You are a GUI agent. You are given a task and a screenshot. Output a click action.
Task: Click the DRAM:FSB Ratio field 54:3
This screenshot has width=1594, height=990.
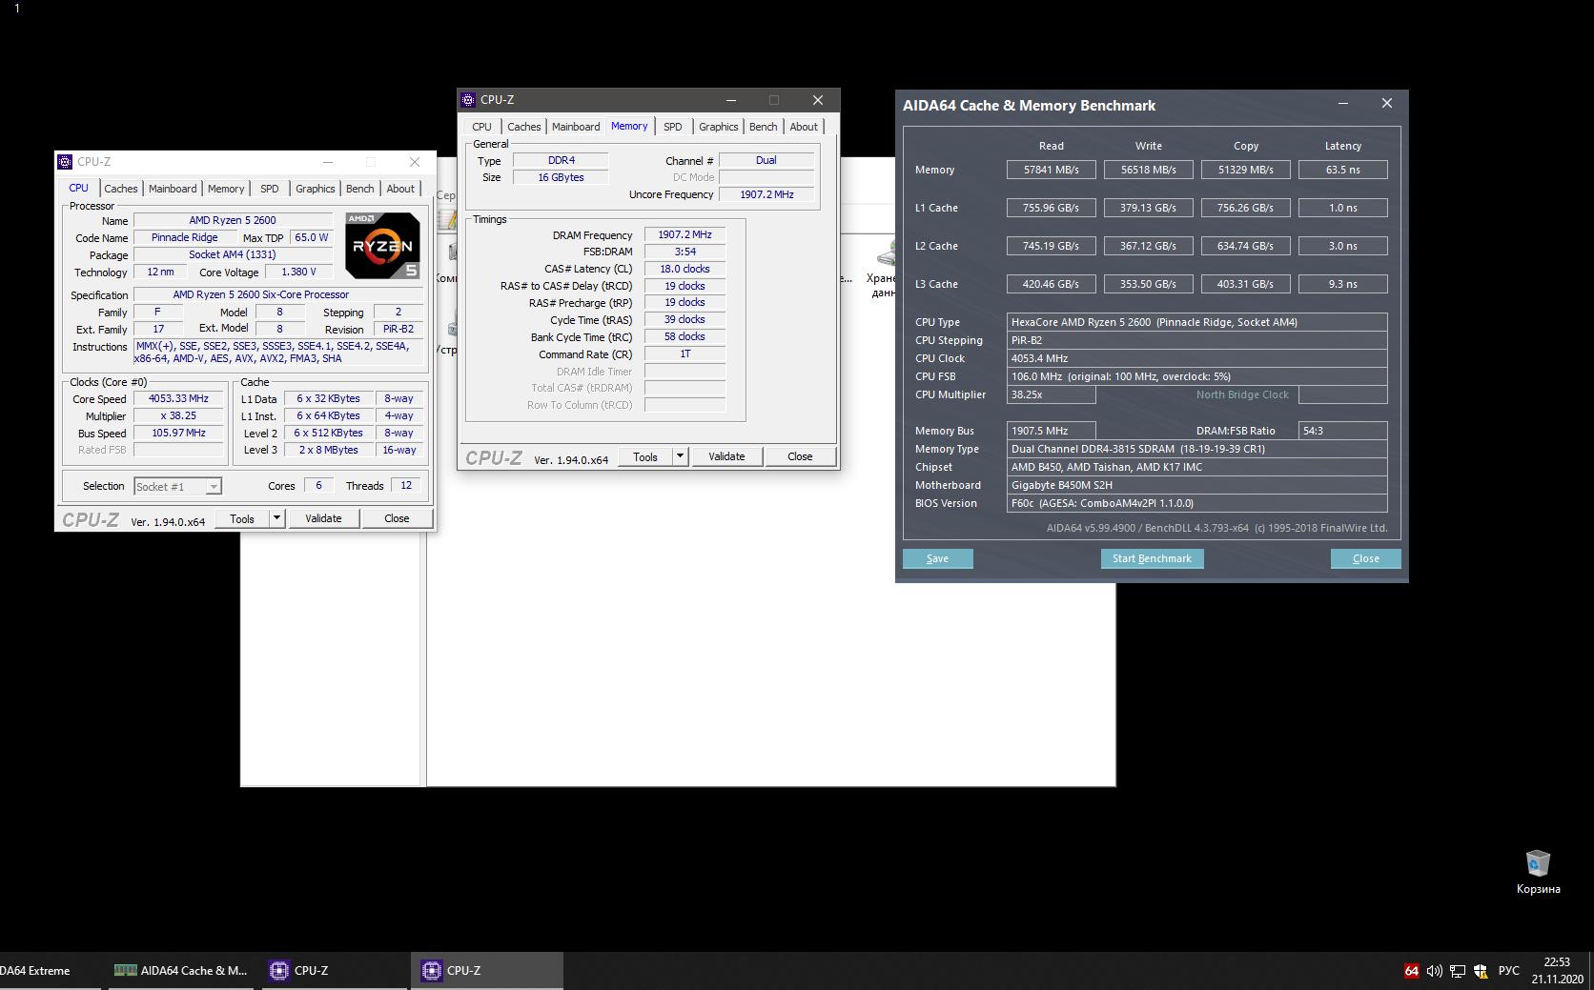click(1343, 431)
